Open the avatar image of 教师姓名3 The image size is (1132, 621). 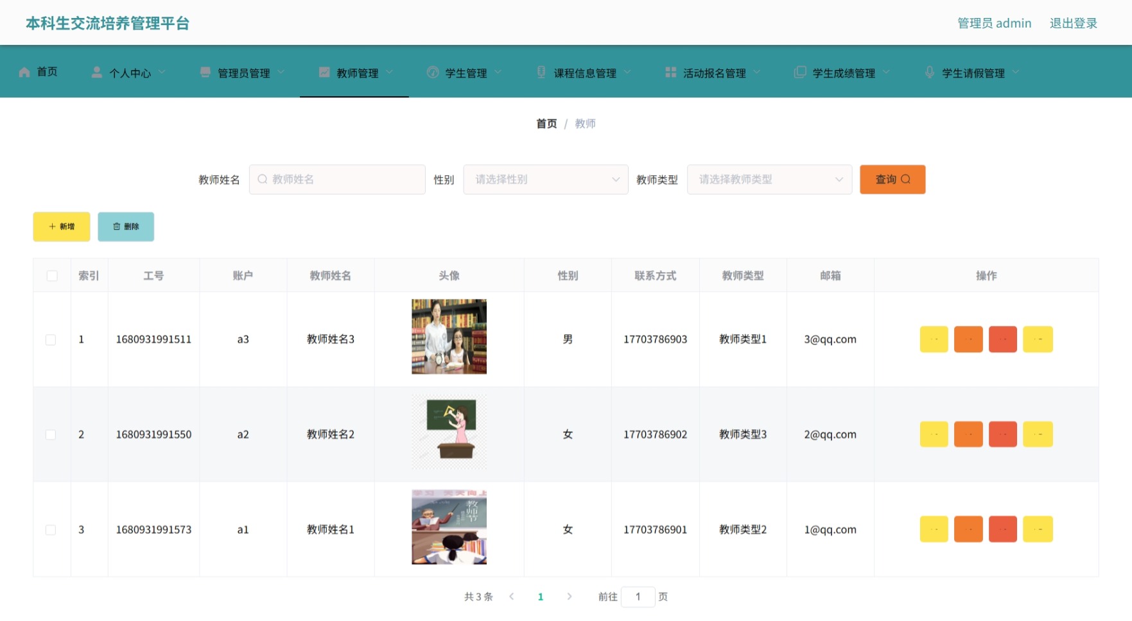449,337
